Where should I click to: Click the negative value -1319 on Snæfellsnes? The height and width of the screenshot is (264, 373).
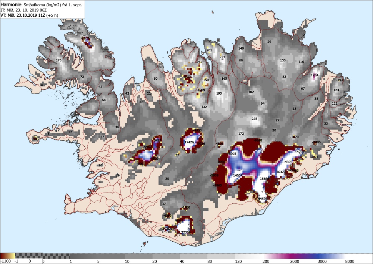point(35,139)
